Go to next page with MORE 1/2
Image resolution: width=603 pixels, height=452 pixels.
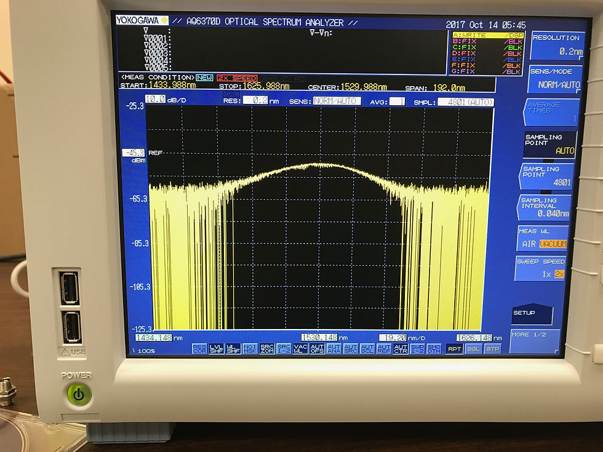pos(535,341)
